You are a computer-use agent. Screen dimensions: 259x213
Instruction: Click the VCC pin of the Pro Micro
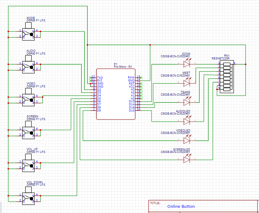coord(132,86)
